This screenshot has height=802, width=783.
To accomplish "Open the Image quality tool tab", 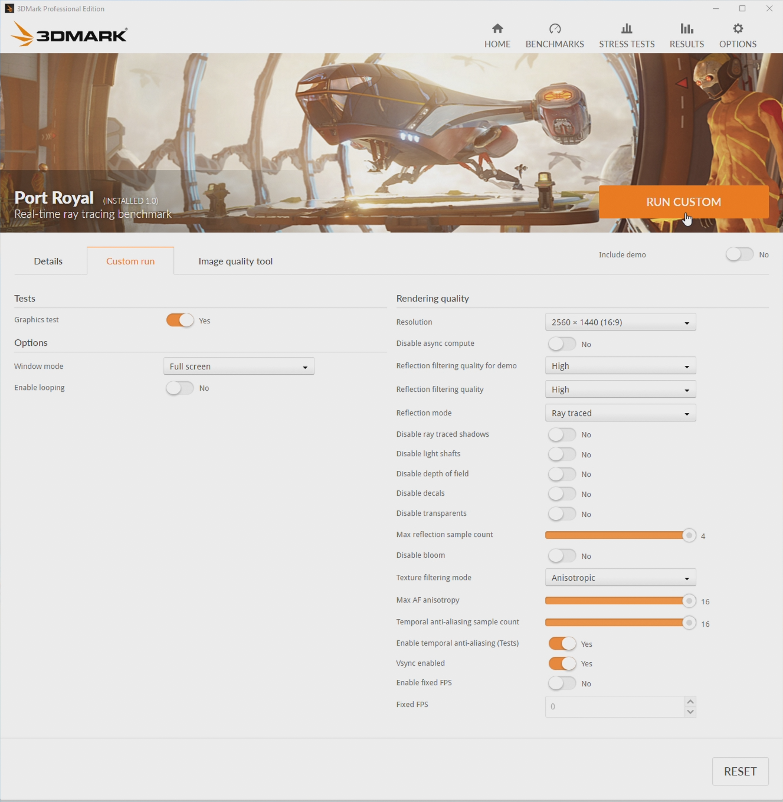I will pyautogui.click(x=235, y=261).
